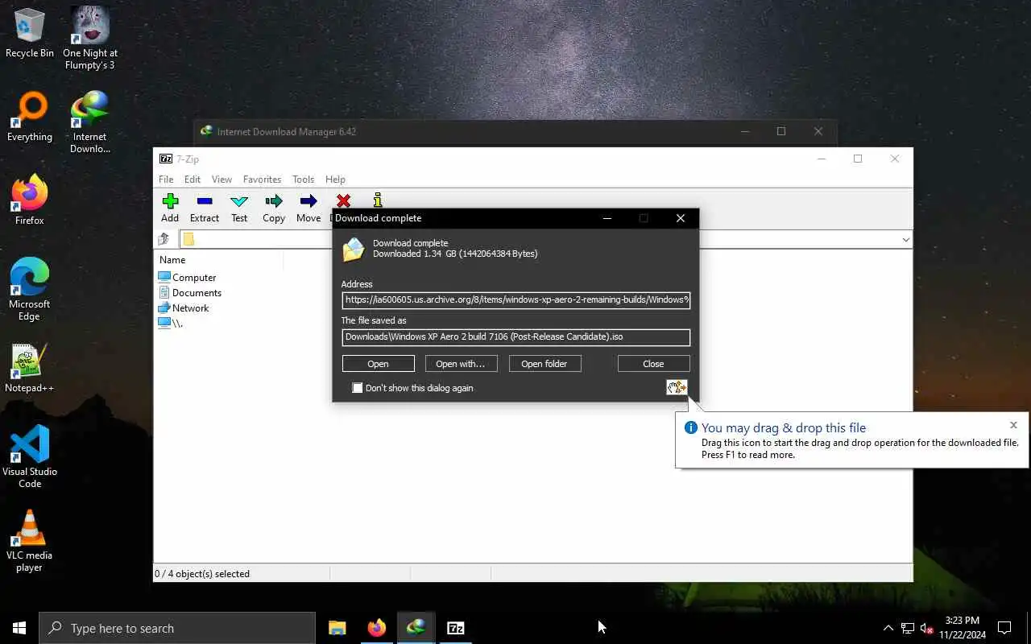Select the Visual Studio Code desktop shortcut

click(30, 457)
